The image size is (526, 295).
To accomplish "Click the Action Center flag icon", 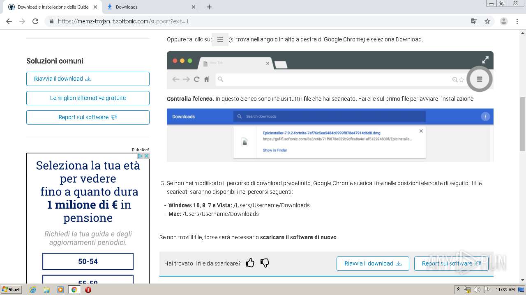I will pyautogui.click(x=487, y=290).
